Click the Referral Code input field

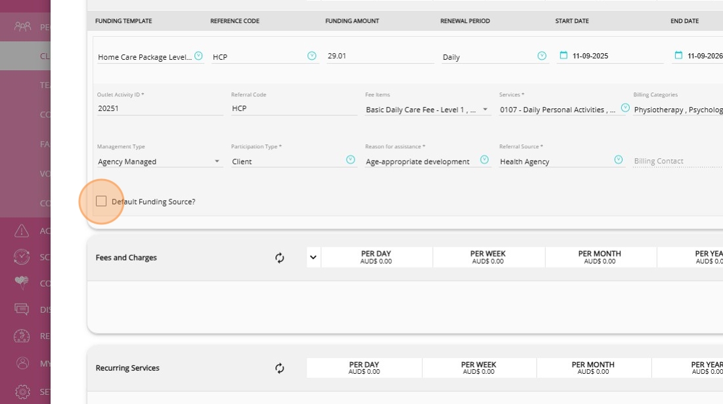pos(293,109)
